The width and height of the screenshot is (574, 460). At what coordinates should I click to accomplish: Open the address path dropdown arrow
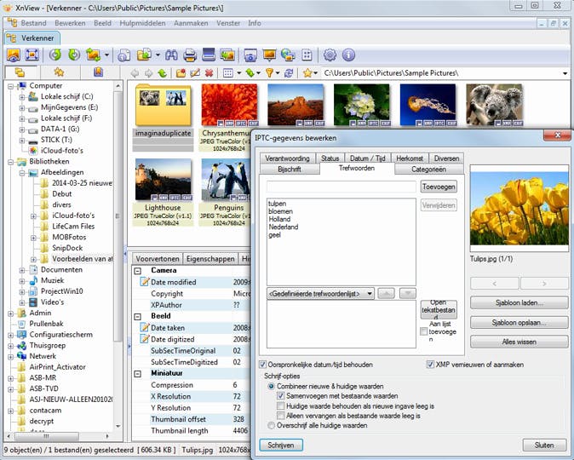coord(565,73)
